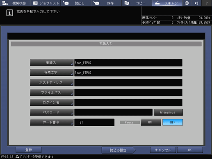Image resolution: width=212 pixels, height=159 pixels.
Task: Click the information icon beside the message
Action: click(x=9, y=13)
